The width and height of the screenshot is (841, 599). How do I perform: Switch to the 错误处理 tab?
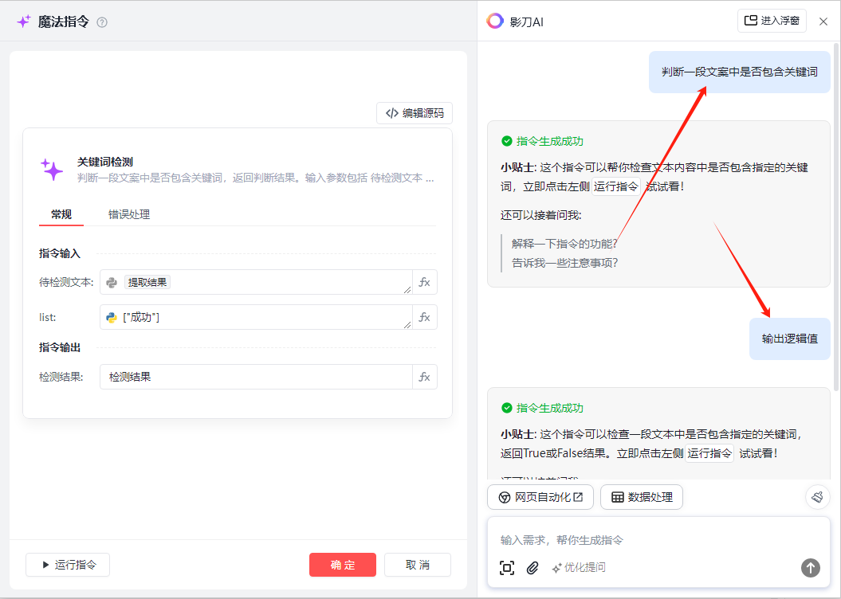pyautogui.click(x=128, y=214)
